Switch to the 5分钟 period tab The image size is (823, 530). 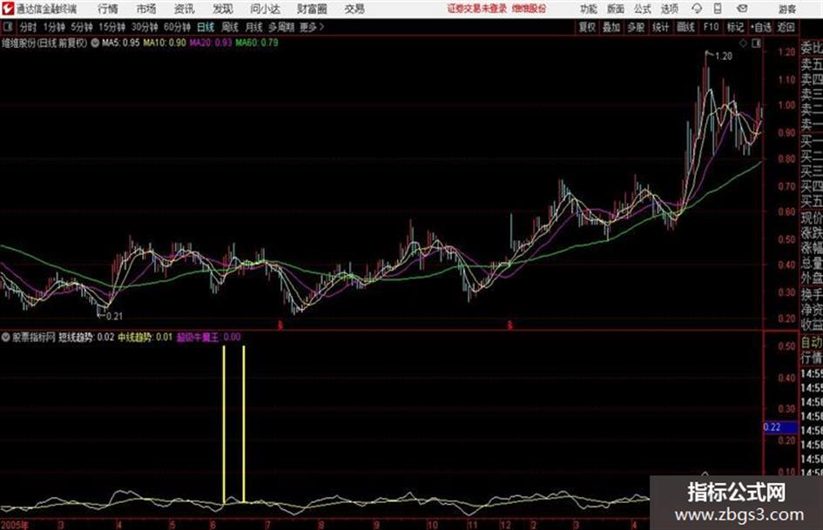click(x=81, y=27)
